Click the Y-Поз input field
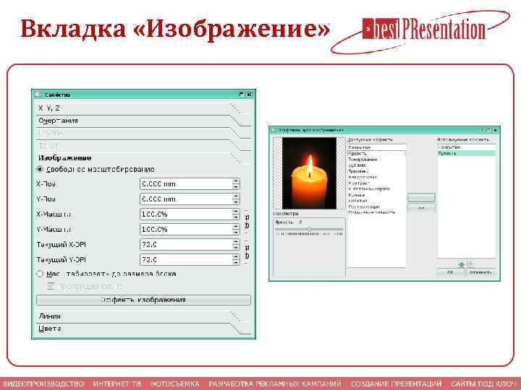 click(186, 199)
